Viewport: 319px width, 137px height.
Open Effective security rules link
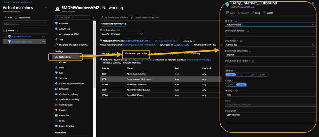click(166, 41)
